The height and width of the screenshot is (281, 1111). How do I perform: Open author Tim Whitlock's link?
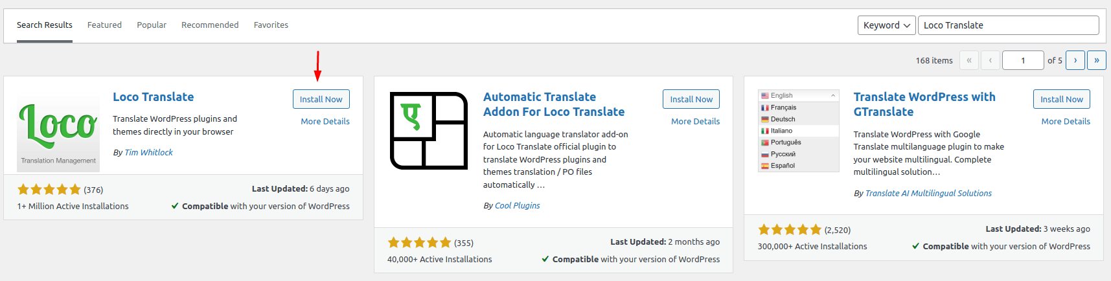pos(148,153)
